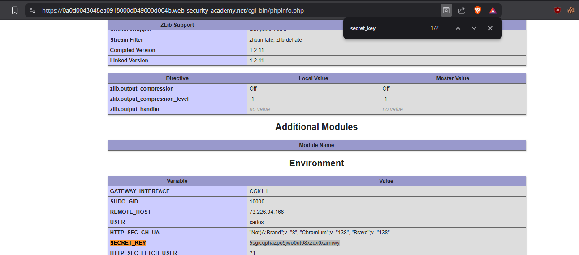Image resolution: width=579 pixels, height=255 pixels.
Task: Click the zlib.output_compression directive cell
Action: pos(142,89)
